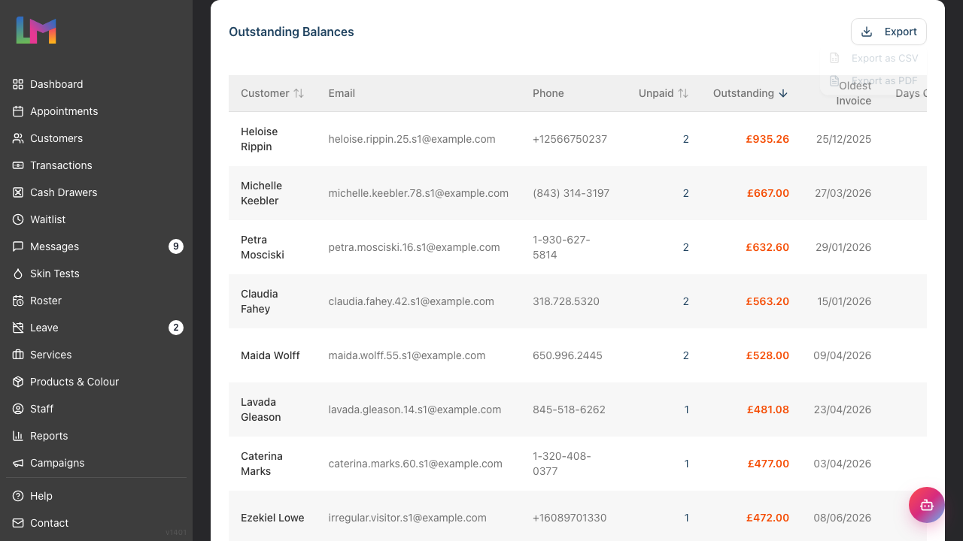Screen dimensions: 963x541
Task: Click the Help question mark icon
Action: (x=18, y=496)
